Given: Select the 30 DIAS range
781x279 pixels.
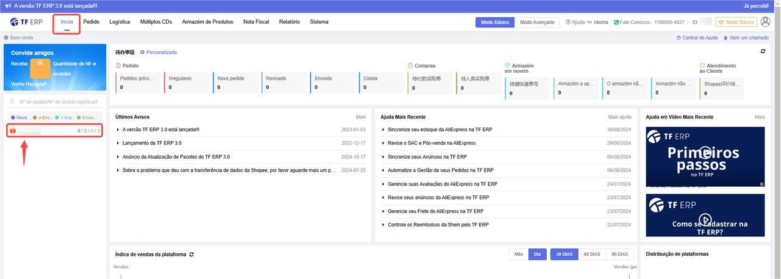Looking at the screenshot, I should tap(564, 254).
